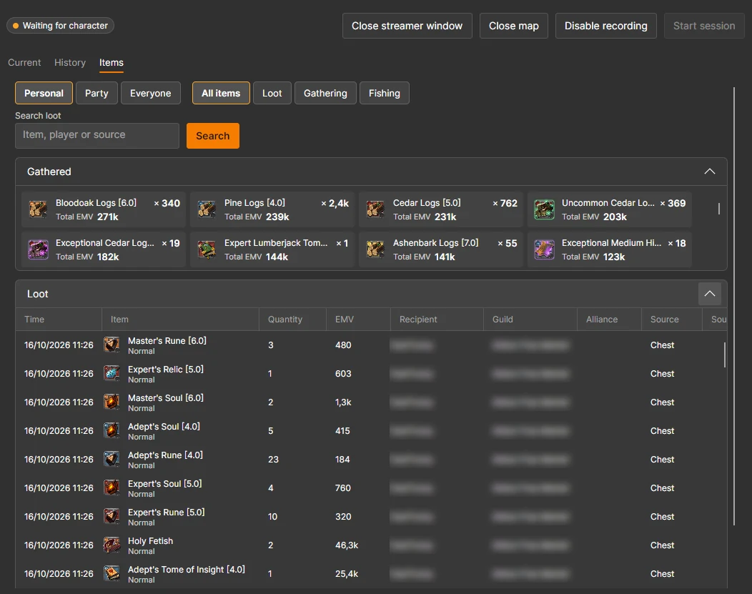
Task: Click the Expert's Rune quantity 10
Action: click(x=273, y=516)
